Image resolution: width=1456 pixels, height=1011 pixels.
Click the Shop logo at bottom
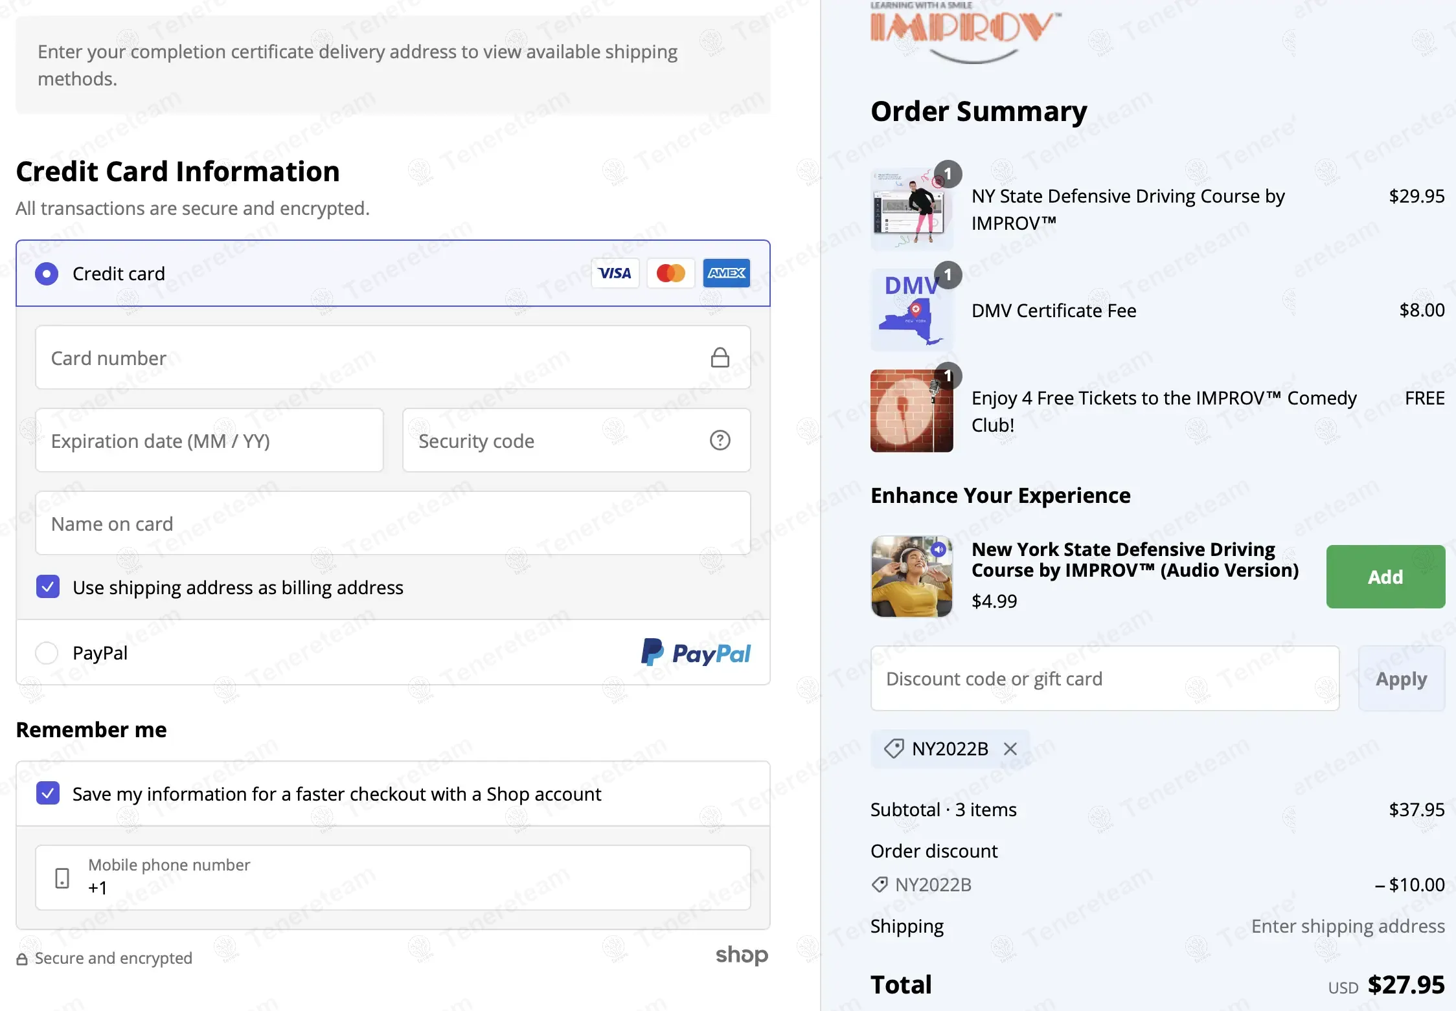click(x=741, y=955)
